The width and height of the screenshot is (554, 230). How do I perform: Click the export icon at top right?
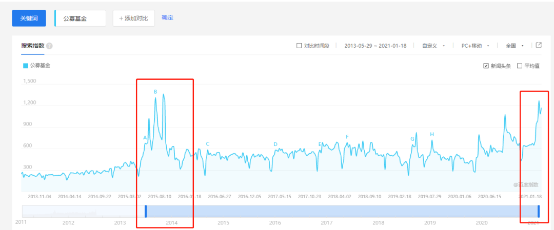coord(539,46)
